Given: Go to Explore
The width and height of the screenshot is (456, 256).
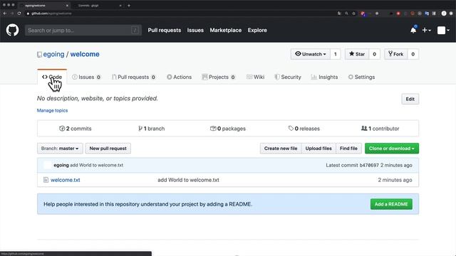Looking at the screenshot, I should point(257,30).
